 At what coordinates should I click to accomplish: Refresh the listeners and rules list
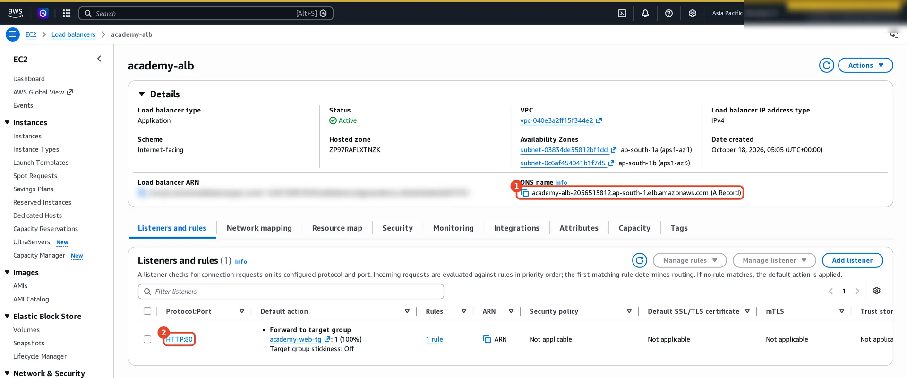pyautogui.click(x=639, y=260)
